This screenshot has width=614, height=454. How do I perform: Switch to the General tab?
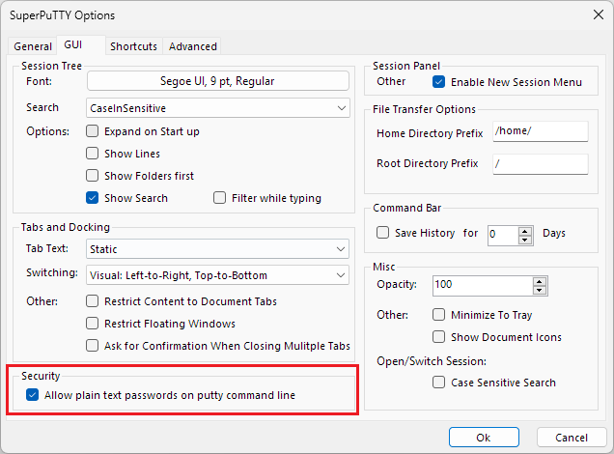pos(33,46)
